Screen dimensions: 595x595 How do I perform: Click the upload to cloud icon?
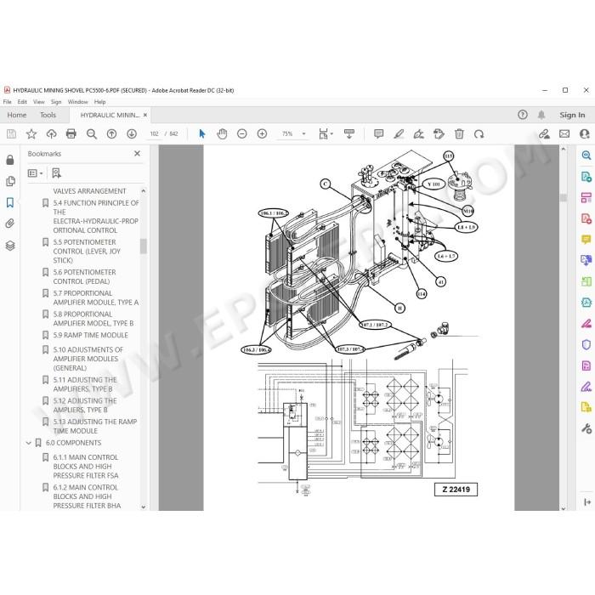tap(51, 133)
